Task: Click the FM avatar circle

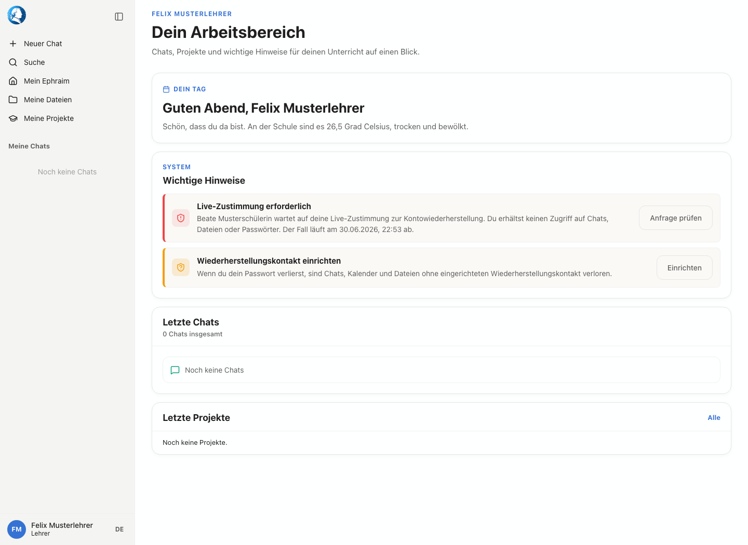Action: [x=17, y=529]
